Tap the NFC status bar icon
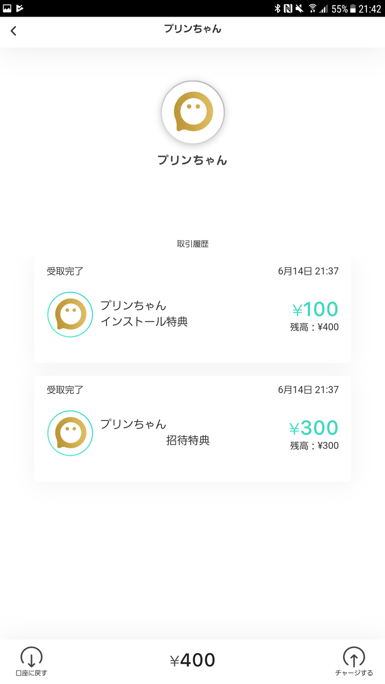Viewport: 385px width, 684px height. tap(288, 9)
